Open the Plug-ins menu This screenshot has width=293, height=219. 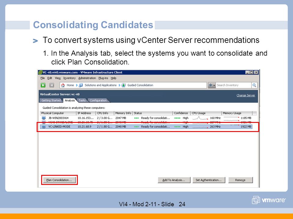tap(103, 78)
